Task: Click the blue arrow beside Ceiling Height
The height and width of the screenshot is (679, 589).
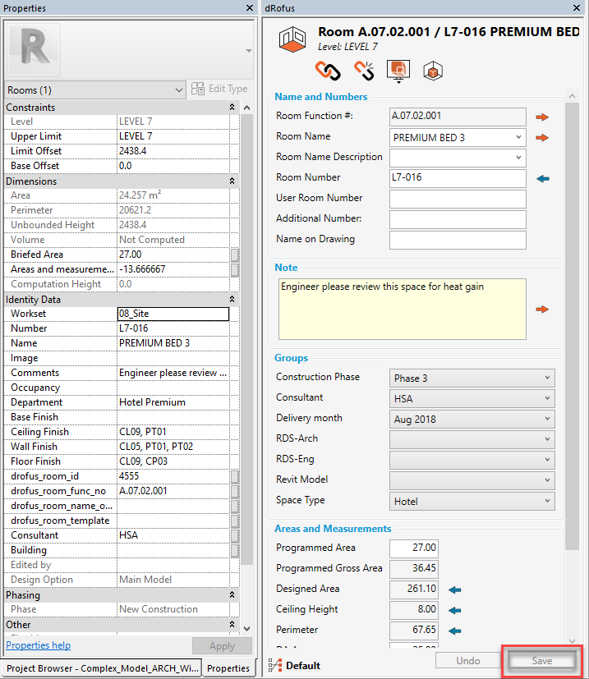Action: coord(453,609)
